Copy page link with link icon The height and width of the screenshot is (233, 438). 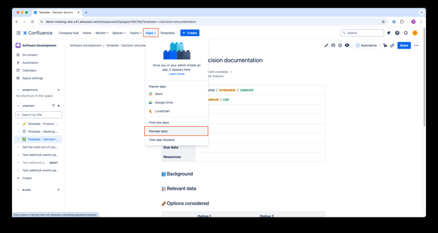[x=392, y=46]
